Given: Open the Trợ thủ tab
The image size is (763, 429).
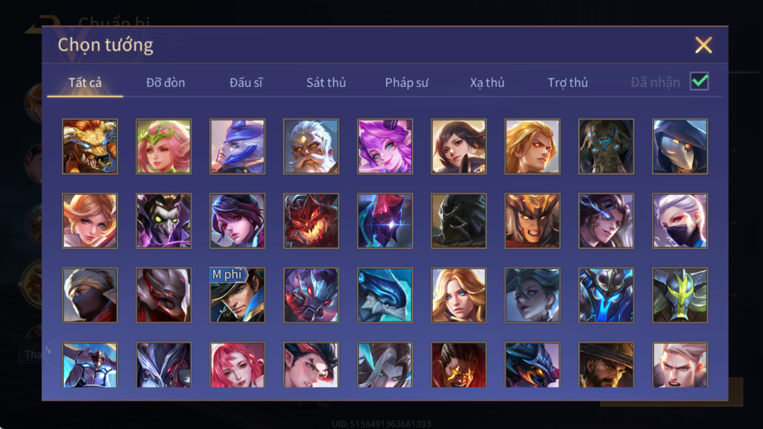Looking at the screenshot, I should click(568, 83).
